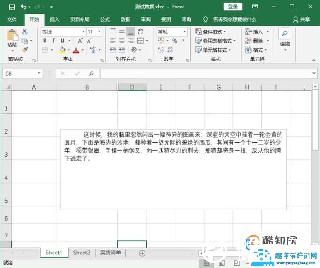Apply accounting number format icon
Viewport: 320px width, 268px height.
(161, 41)
